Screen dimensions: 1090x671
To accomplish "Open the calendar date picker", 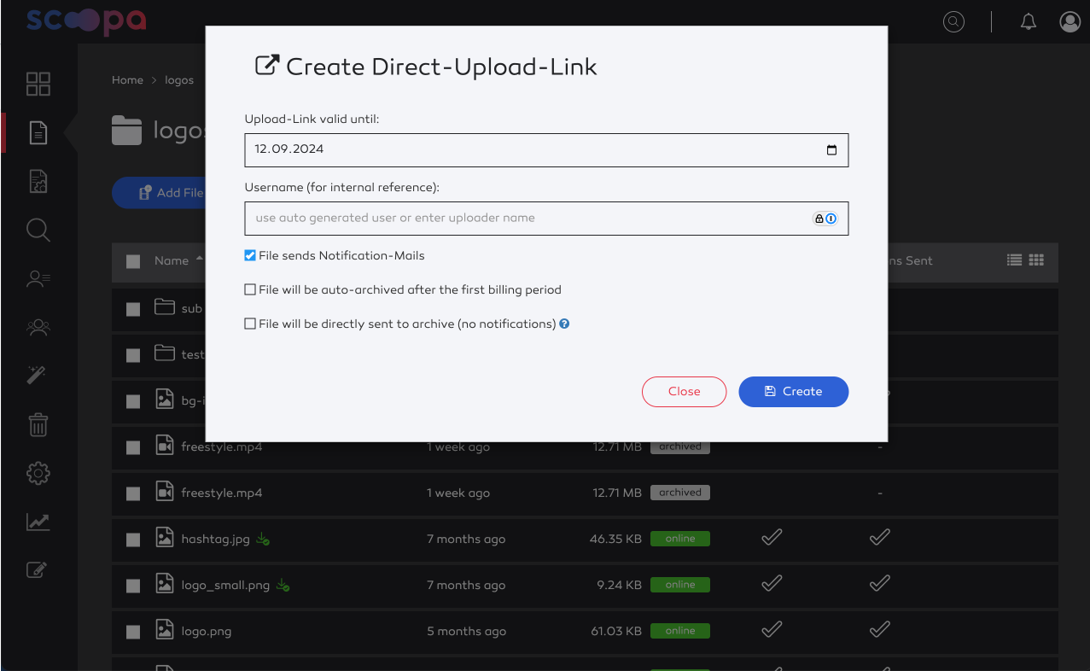I will click(x=832, y=150).
